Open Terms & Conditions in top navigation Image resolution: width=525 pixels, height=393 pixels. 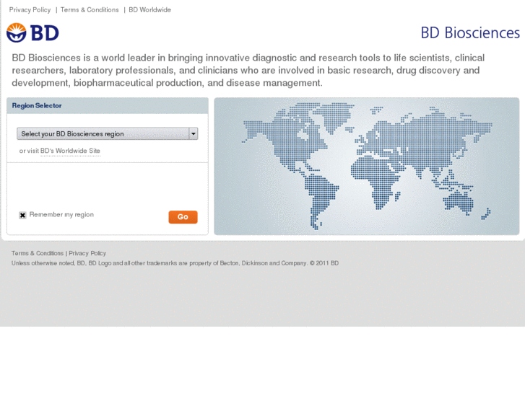click(x=90, y=9)
